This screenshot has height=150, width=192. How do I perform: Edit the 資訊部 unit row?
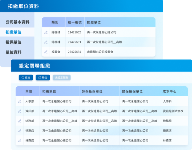pos(20,111)
